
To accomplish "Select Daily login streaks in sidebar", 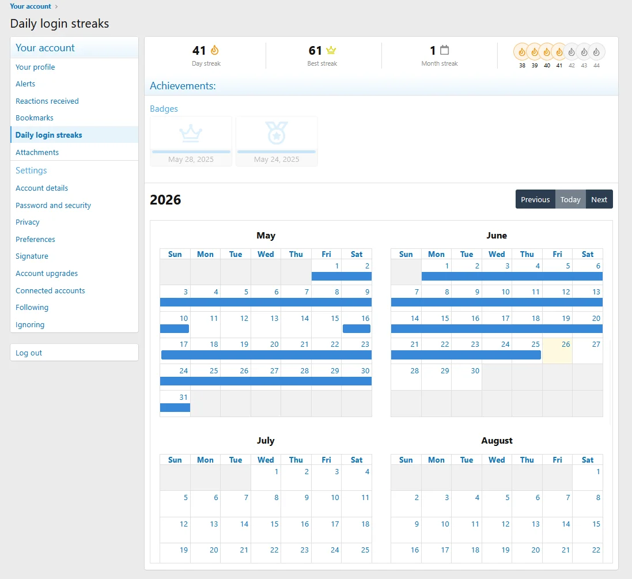I will coord(74,135).
